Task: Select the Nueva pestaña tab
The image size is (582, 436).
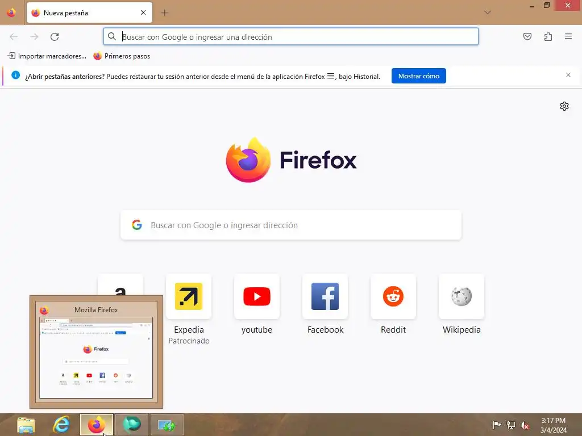Action: (x=89, y=12)
